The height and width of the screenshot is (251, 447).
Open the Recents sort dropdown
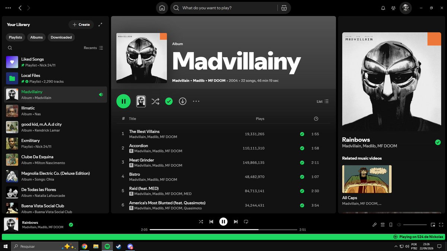point(93,48)
